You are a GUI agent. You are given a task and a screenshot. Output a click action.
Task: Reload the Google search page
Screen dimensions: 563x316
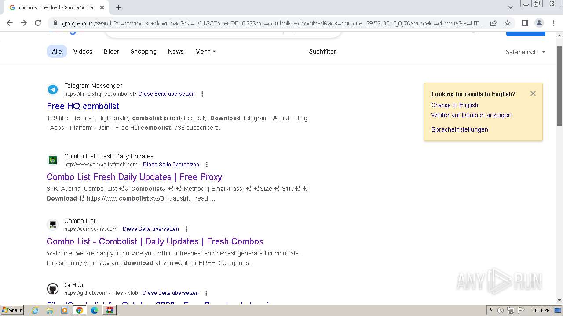click(x=38, y=23)
